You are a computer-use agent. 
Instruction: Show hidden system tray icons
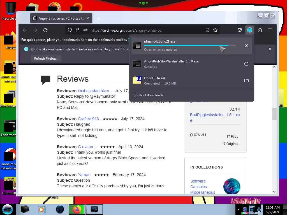pos(238,210)
